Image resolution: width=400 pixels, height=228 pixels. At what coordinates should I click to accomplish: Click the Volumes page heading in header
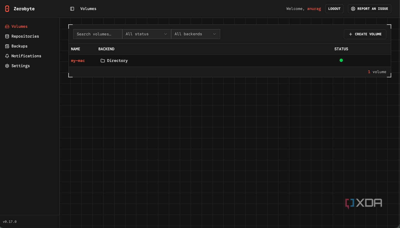point(88,9)
